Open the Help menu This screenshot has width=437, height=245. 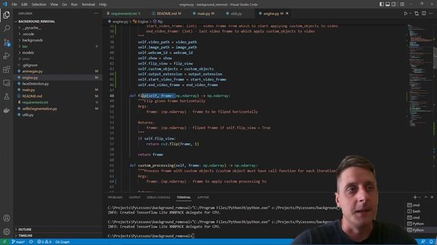coord(103,4)
